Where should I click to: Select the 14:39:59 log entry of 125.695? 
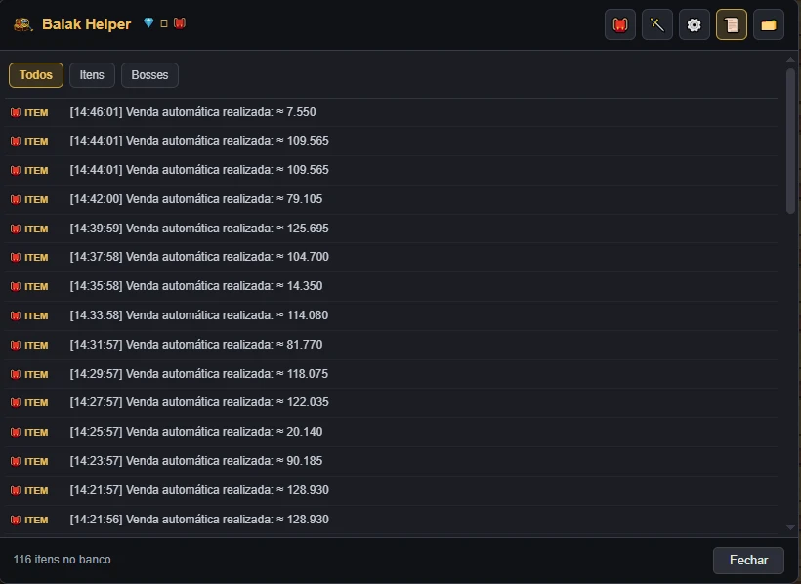392,229
